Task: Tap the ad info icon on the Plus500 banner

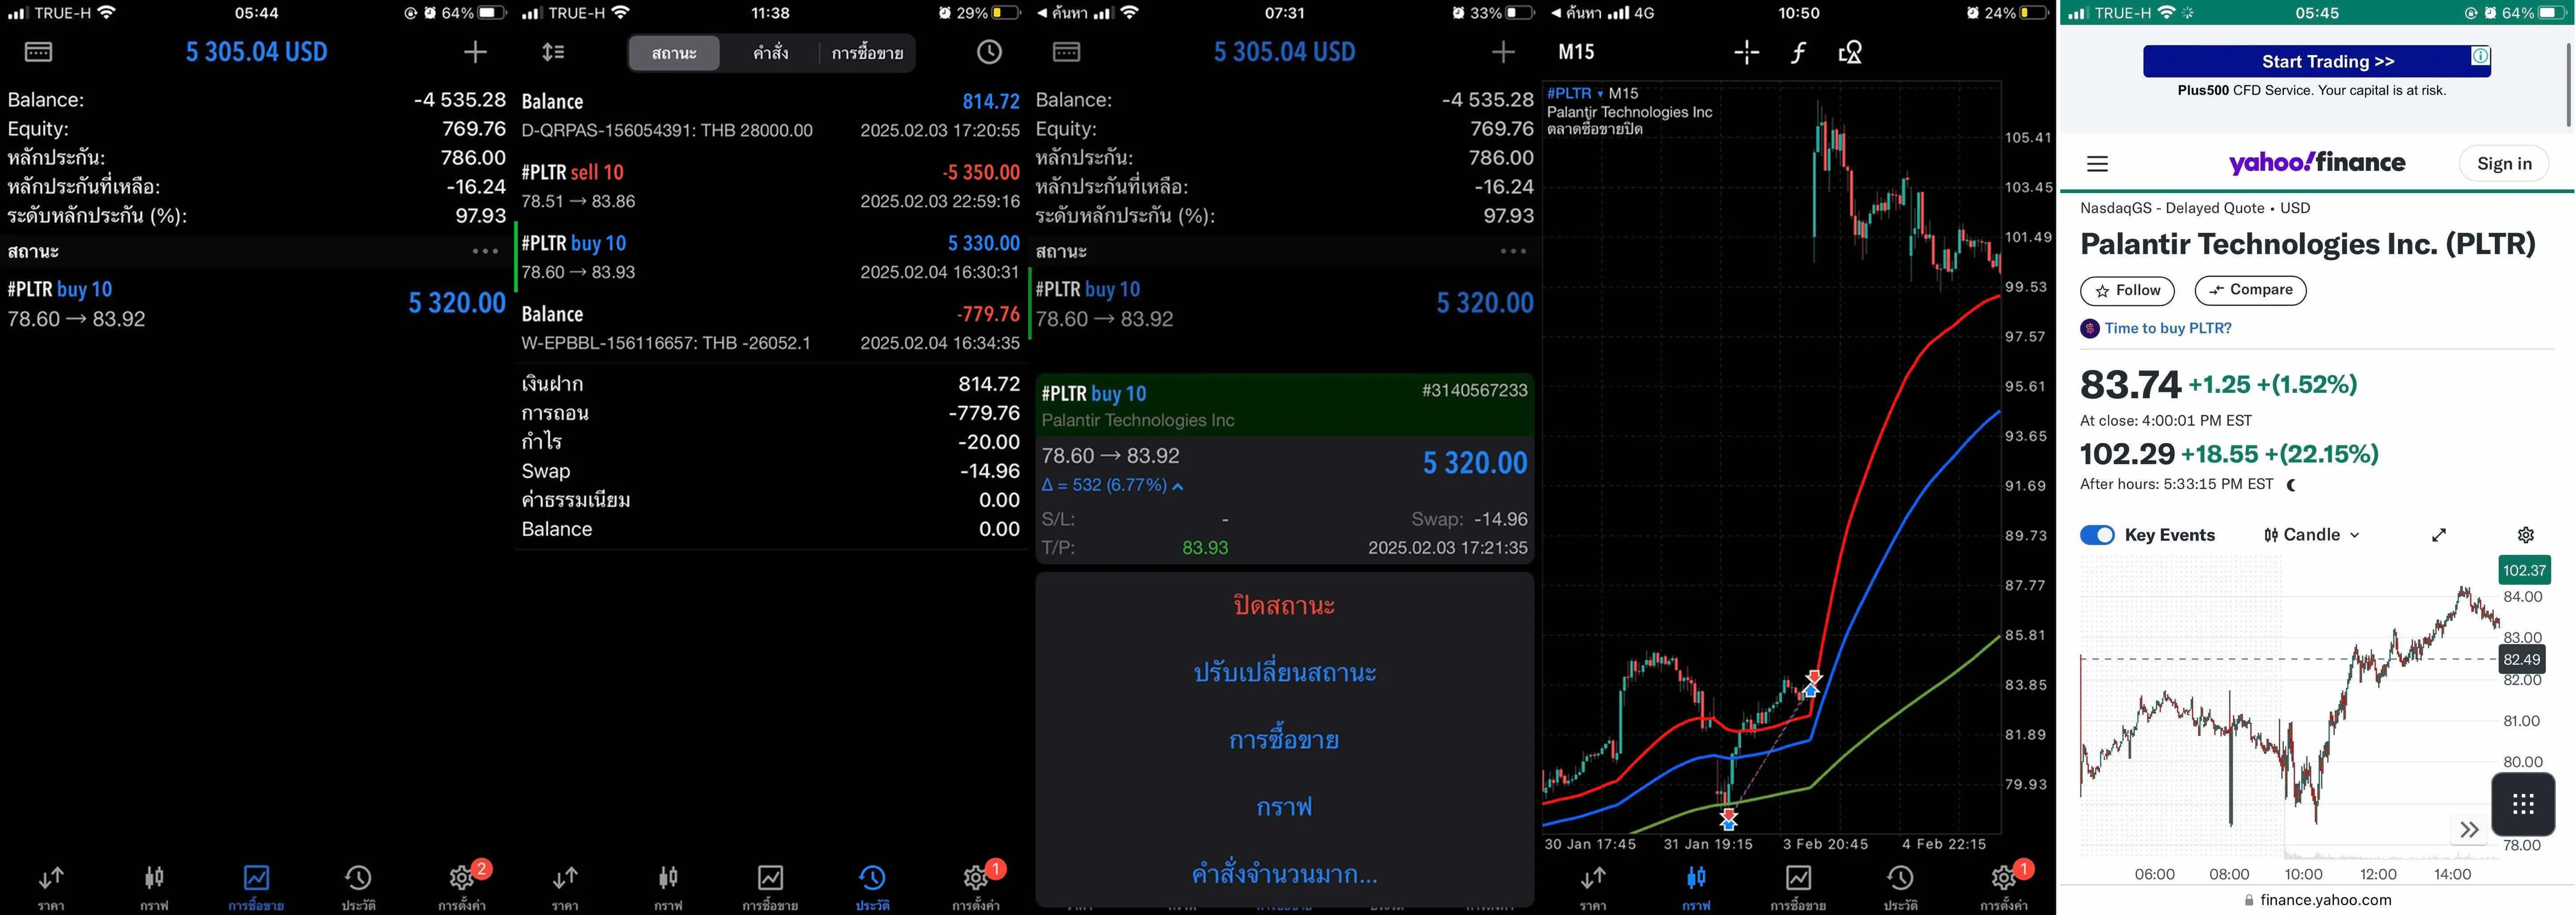Action: coord(2481,55)
